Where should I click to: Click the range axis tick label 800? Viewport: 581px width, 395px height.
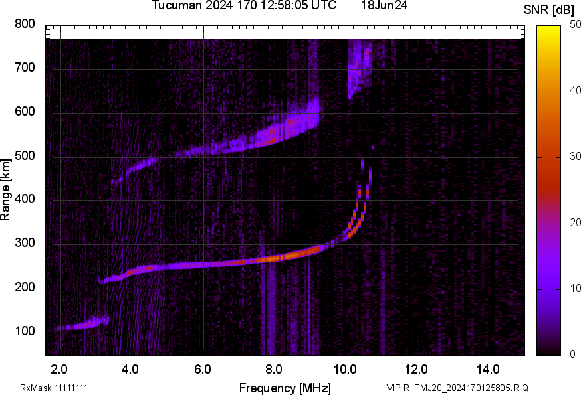[25, 24]
